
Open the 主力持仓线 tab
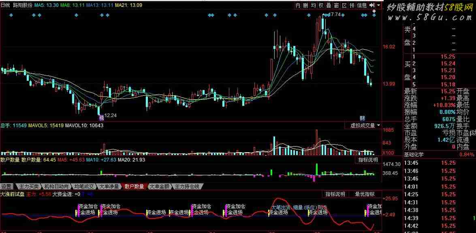click(187, 187)
